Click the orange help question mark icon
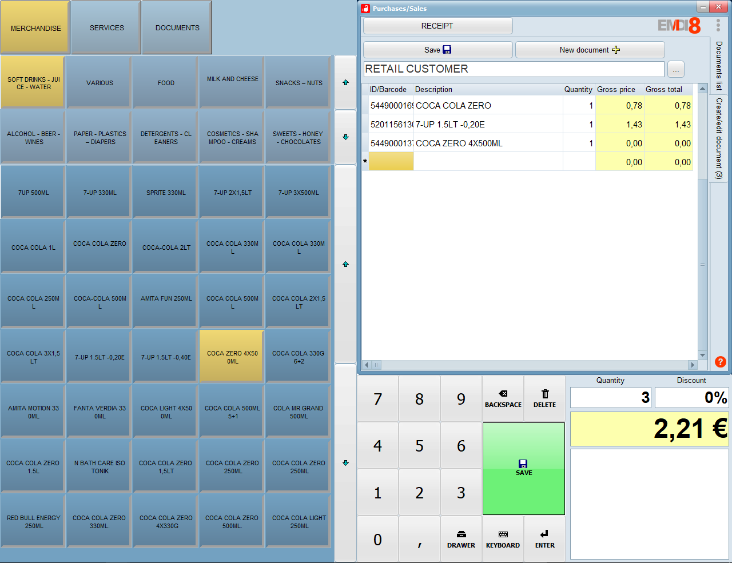The image size is (732, 563). tap(720, 362)
